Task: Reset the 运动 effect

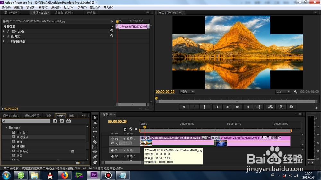Action: [x=112, y=31]
